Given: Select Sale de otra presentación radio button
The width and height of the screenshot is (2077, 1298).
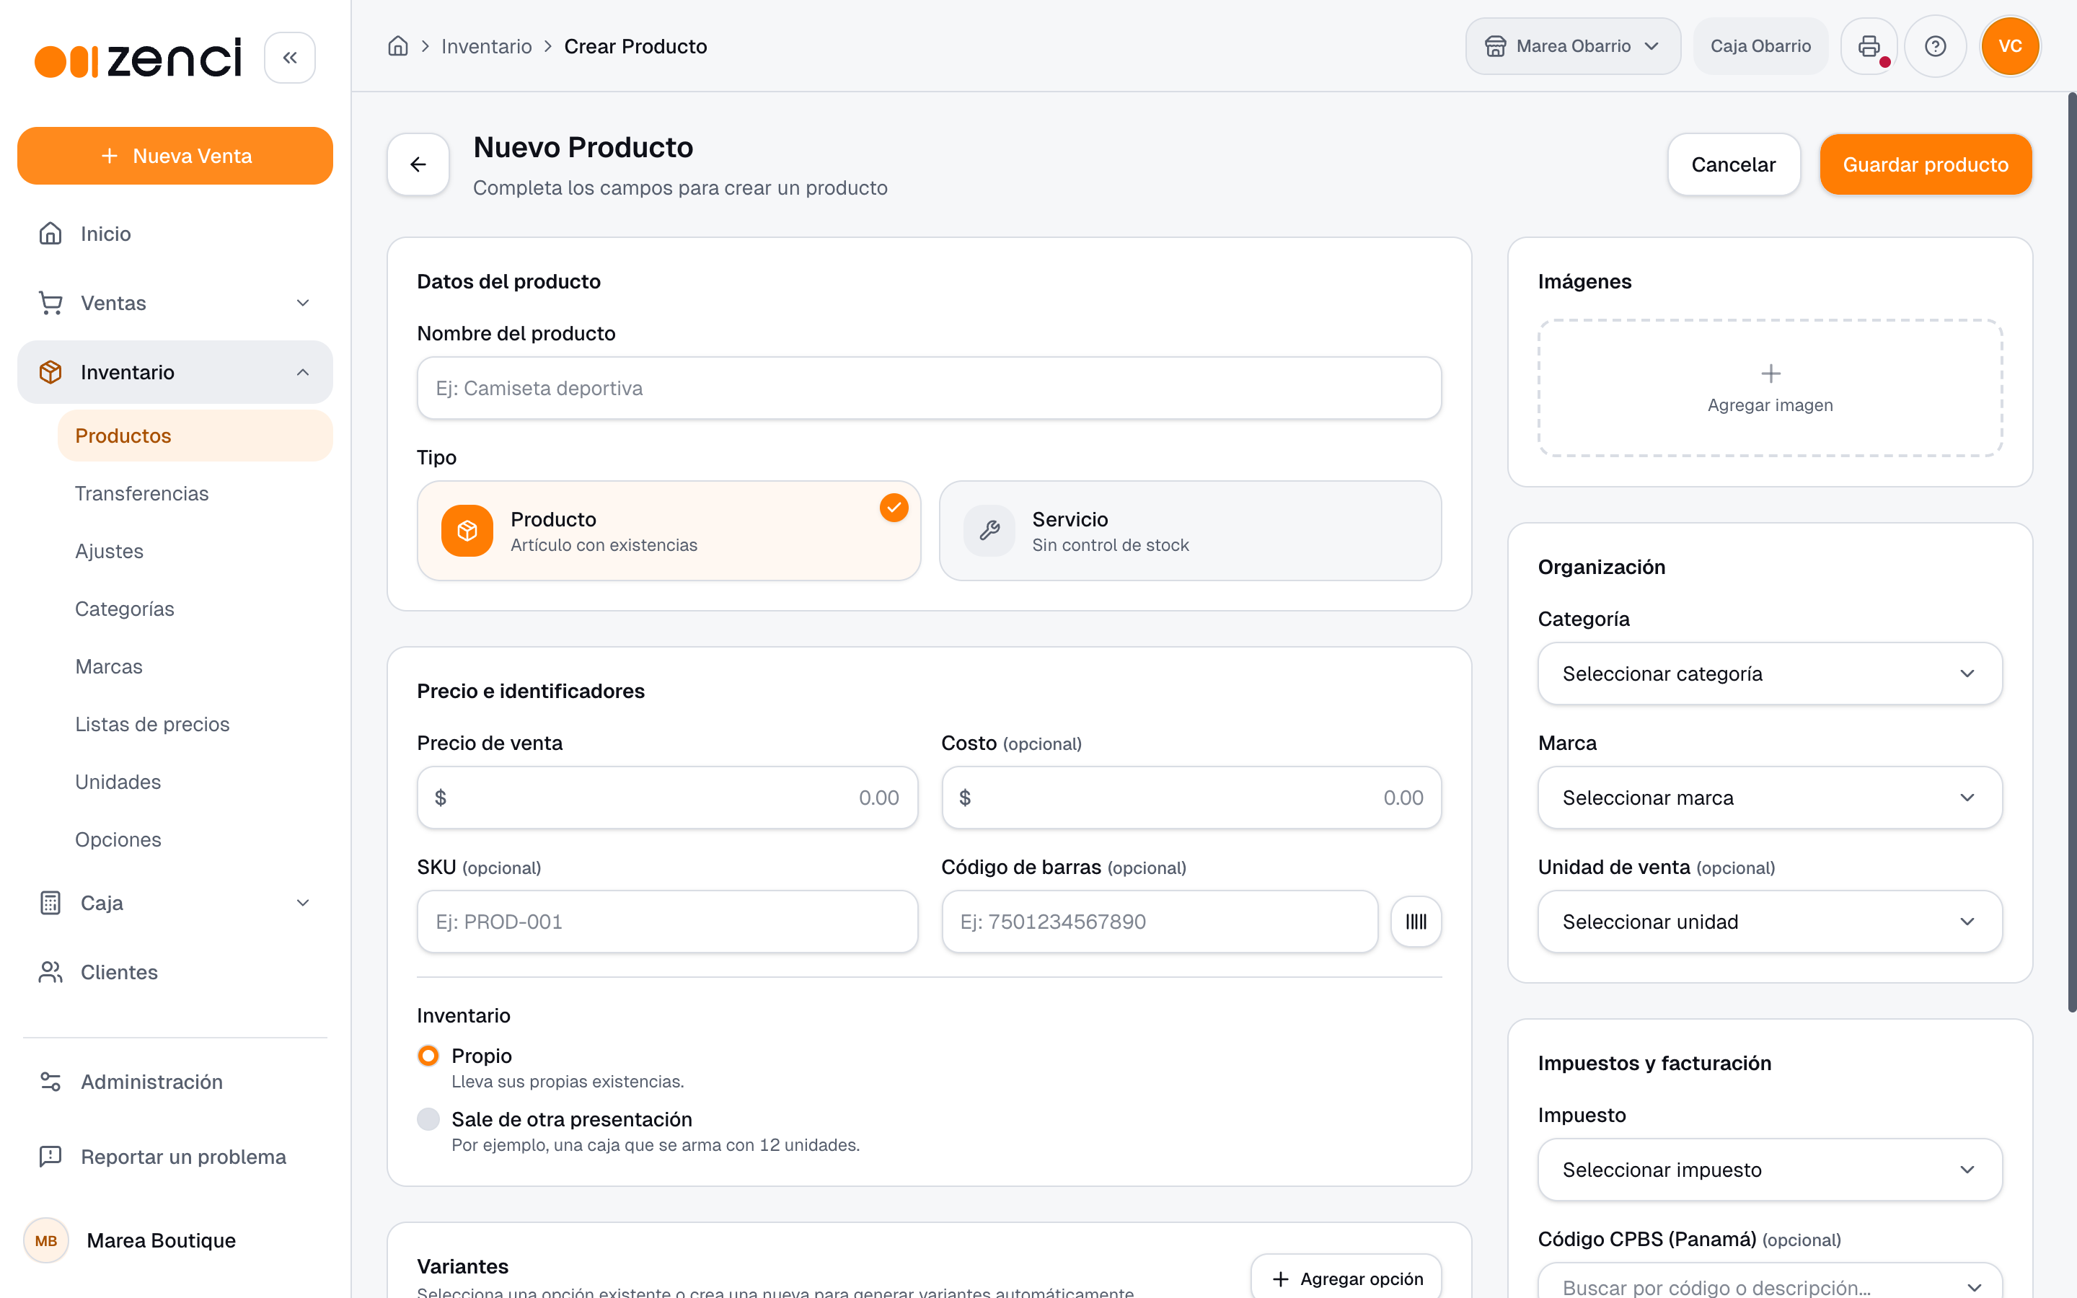Looking at the screenshot, I should [428, 1118].
